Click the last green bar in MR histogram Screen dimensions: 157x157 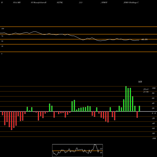click(x=139, y=109)
